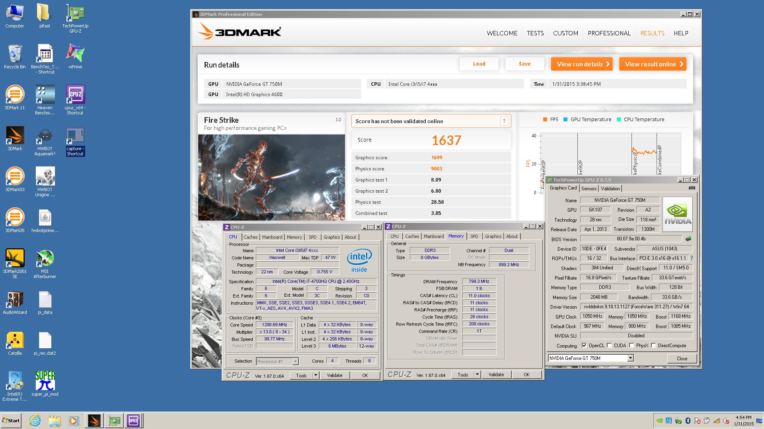Save BIOS using the GPU-Z chip icon
Screen dimensions: 764x429
(x=688, y=239)
